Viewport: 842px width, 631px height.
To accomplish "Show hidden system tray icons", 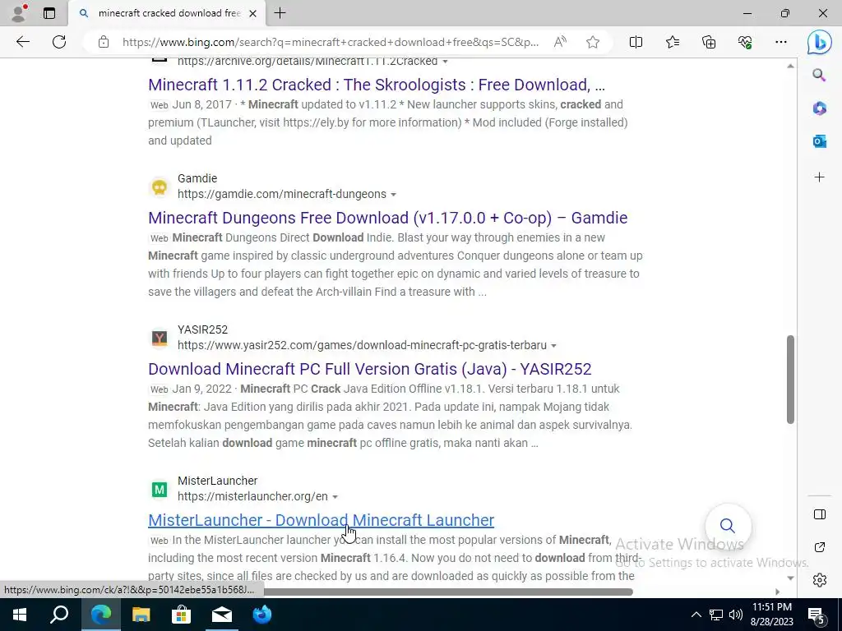I will (x=696, y=615).
